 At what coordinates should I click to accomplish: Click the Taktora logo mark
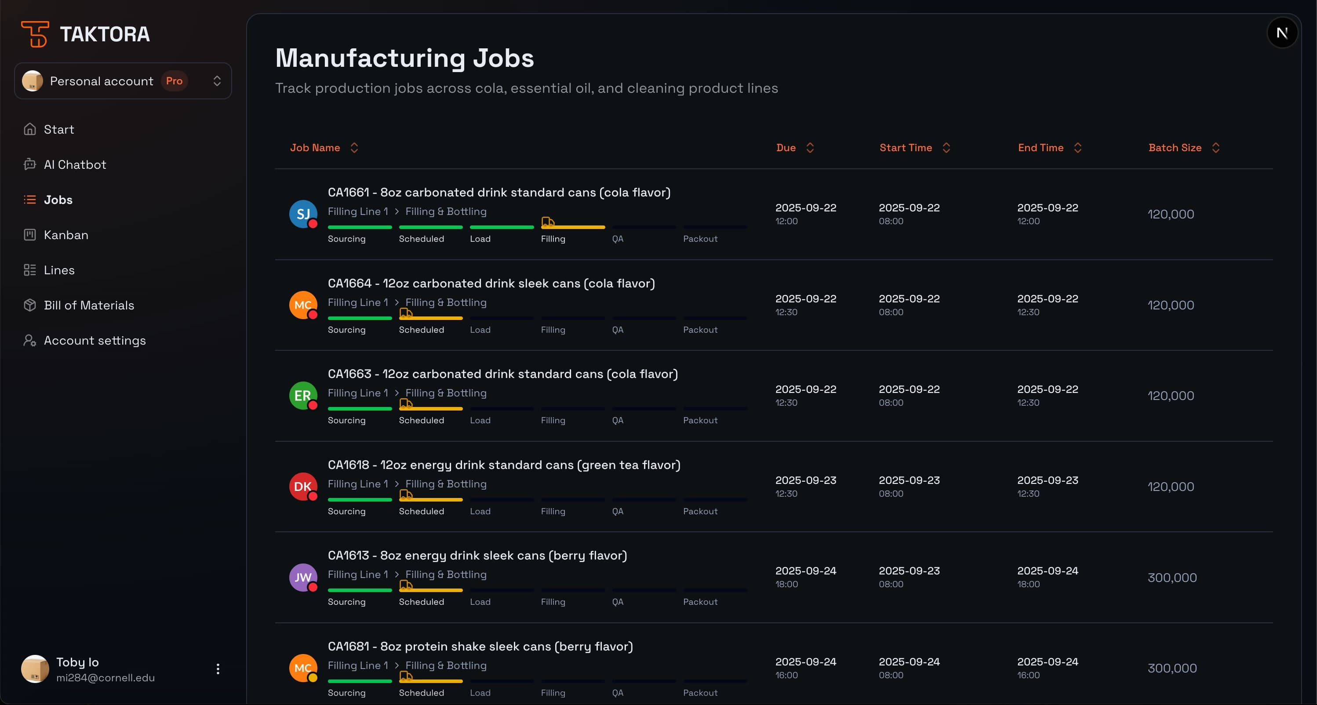[x=35, y=33]
